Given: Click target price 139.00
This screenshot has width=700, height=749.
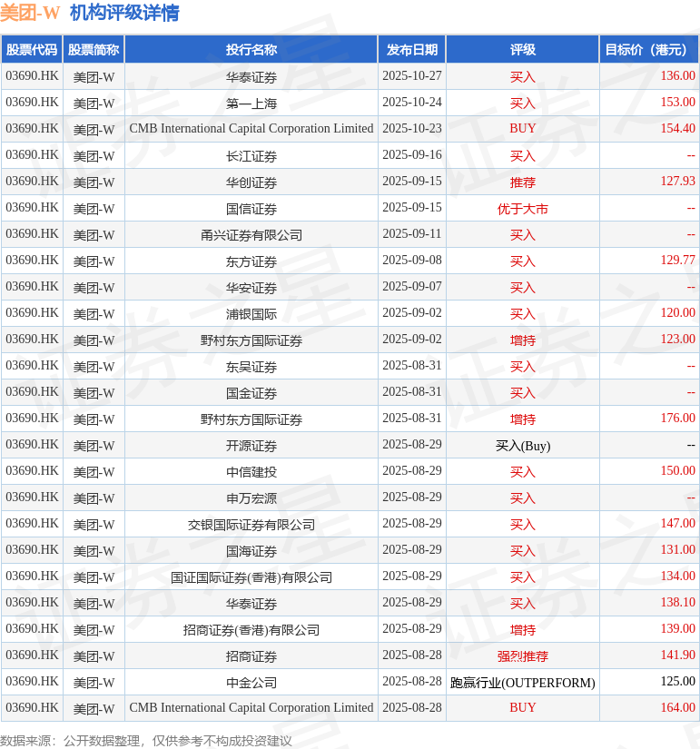Looking at the screenshot, I should click(677, 628).
